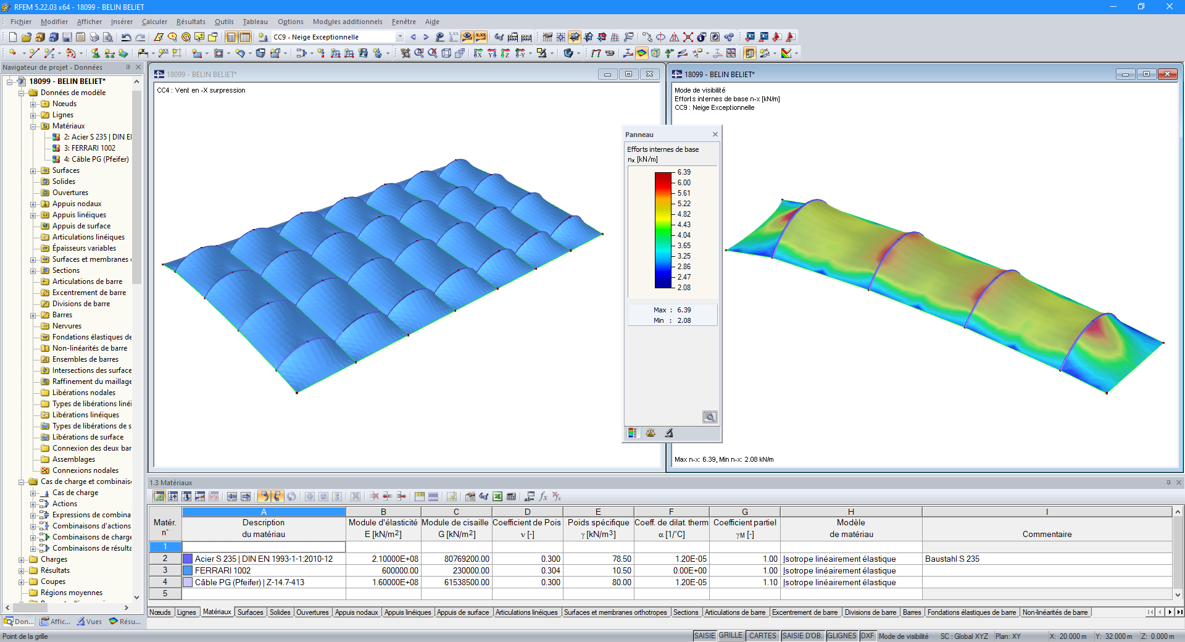Click the fx function icon in the table toolbar
Image resolution: width=1185 pixels, height=642 pixels.
click(x=543, y=496)
